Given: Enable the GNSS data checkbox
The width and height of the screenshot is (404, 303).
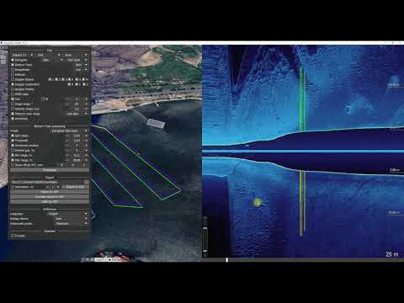Looking at the screenshot, I should [x=13, y=94].
